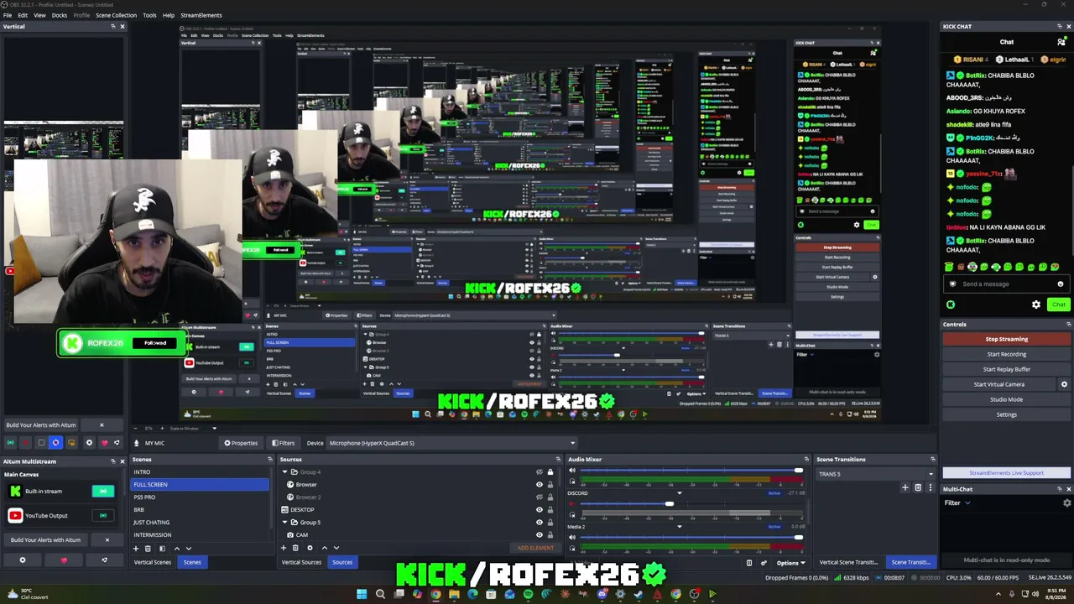Hide the DESKTOP source
The image size is (1074, 604).
pos(540,510)
